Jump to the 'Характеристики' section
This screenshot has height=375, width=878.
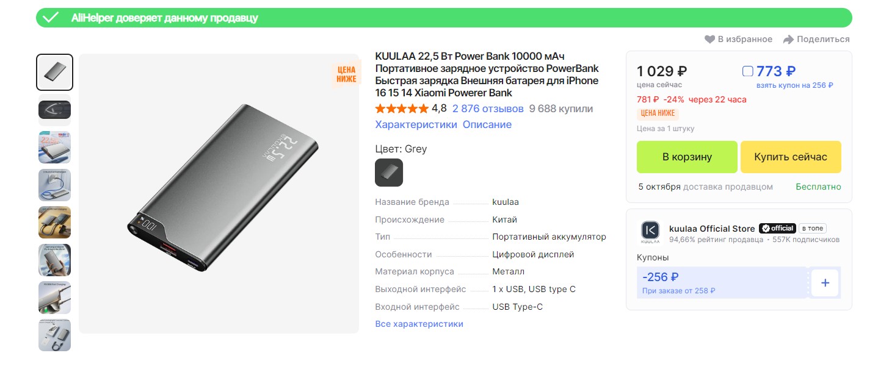pyautogui.click(x=416, y=125)
